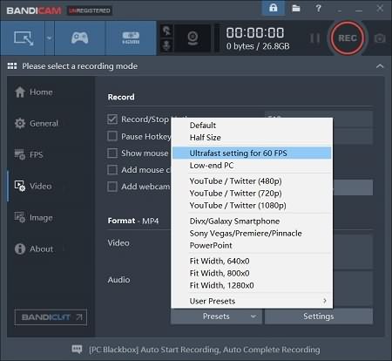The image size is (392, 361).
Task: Select screen recording mode icon
Action: (x=24, y=38)
